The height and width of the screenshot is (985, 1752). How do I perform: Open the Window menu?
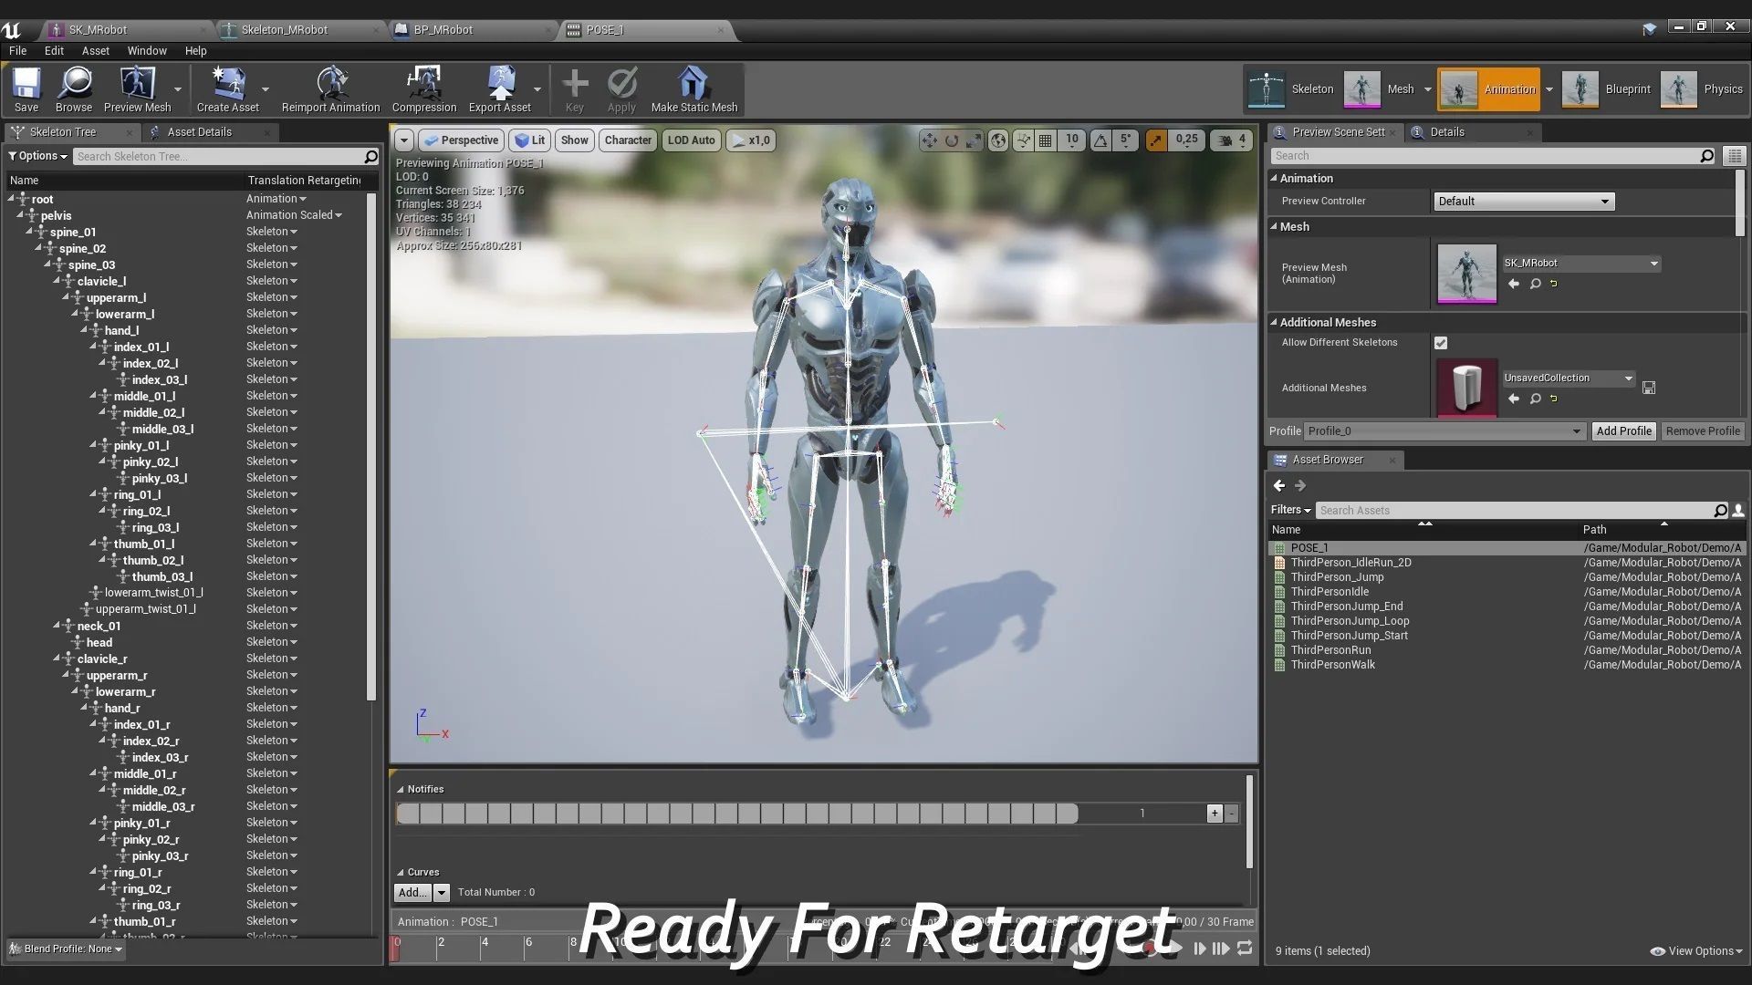click(x=146, y=51)
